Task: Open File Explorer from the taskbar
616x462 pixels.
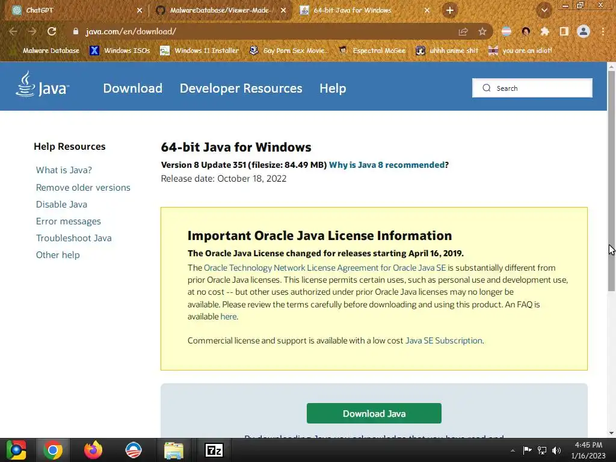Action: [173, 450]
